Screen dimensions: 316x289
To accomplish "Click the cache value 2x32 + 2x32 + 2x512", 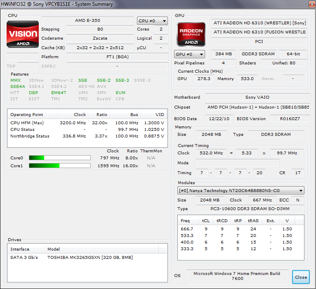I will (100, 47).
